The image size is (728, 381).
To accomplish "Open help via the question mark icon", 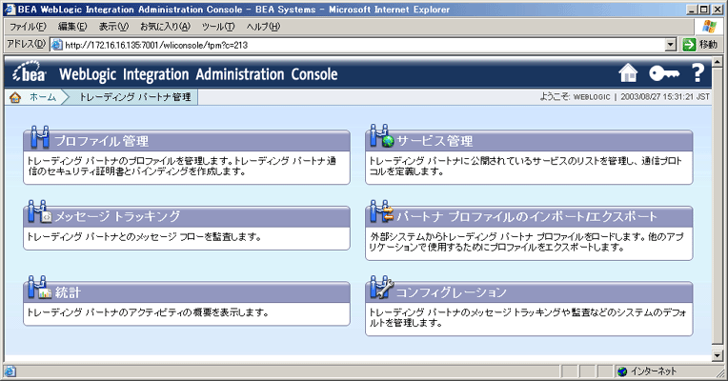I will pyautogui.click(x=698, y=72).
